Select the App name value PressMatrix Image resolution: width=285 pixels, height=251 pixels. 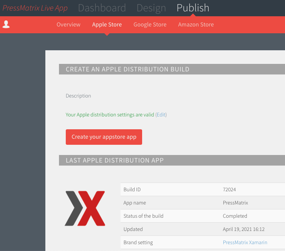point(235,203)
